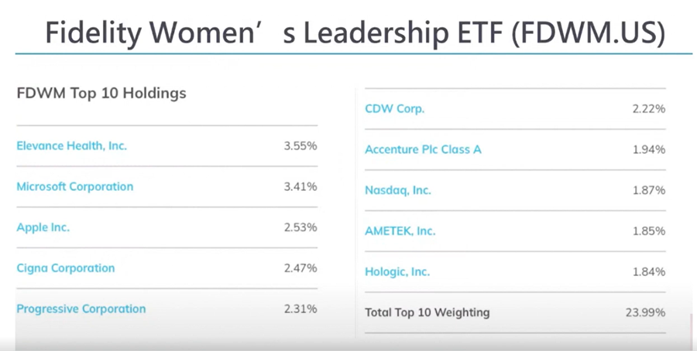The width and height of the screenshot is (697, 351).
Task: Click the 23.99% total weighting value
Action: (x=645, y=312)
